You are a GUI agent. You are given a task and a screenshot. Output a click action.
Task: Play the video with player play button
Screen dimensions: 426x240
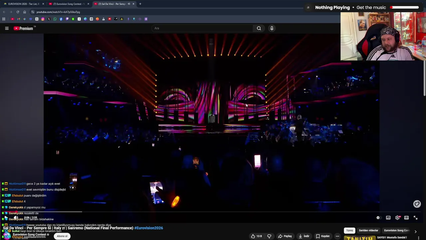pyautogui.click(x=6, y=218)
